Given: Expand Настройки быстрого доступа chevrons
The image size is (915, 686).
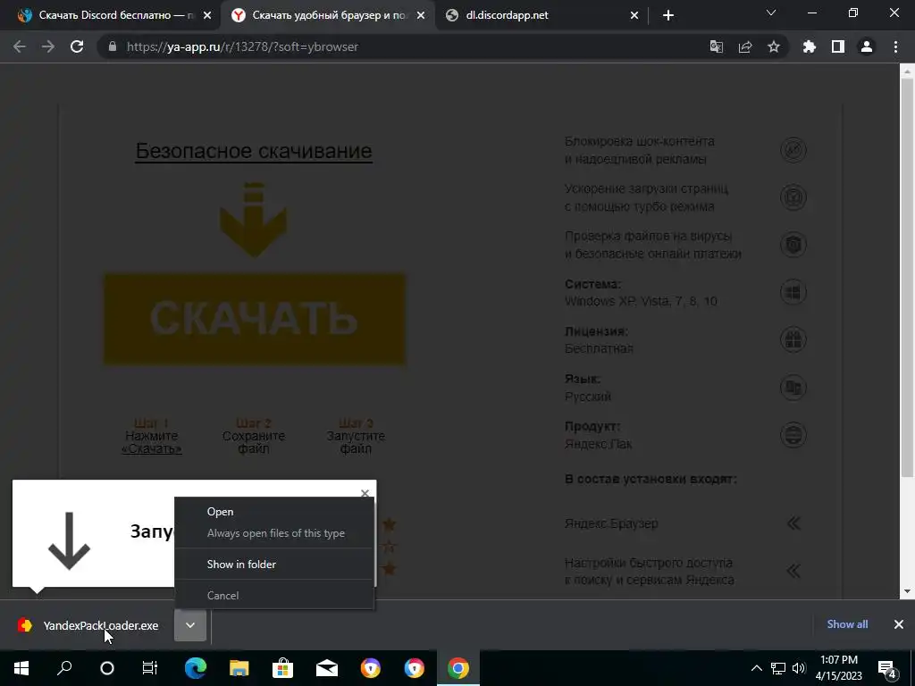Looking at the screenshot, I should [x=793, y=571].
